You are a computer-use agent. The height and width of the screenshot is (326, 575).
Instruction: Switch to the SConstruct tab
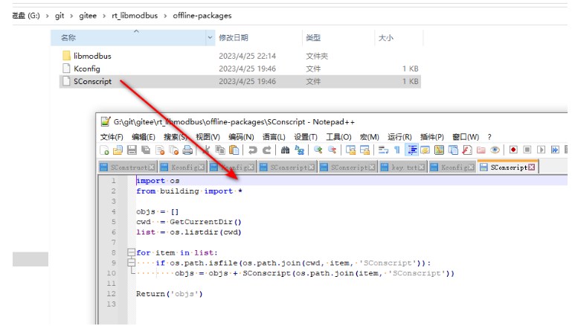[128, 167]
